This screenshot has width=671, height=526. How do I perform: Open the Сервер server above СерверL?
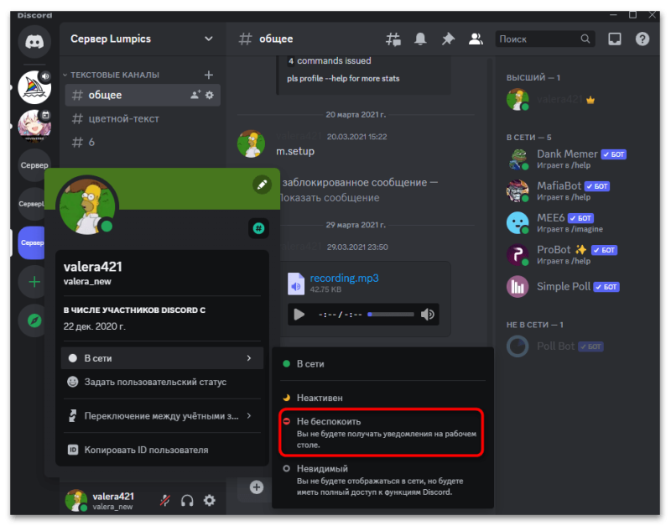(x=34, y=165)
